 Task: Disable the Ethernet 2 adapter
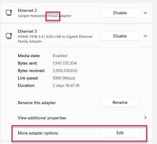click(120, 13)
